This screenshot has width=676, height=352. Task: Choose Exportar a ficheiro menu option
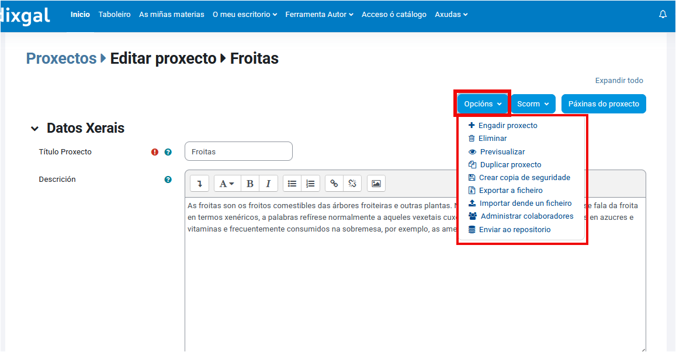click(x=510, y=191)
